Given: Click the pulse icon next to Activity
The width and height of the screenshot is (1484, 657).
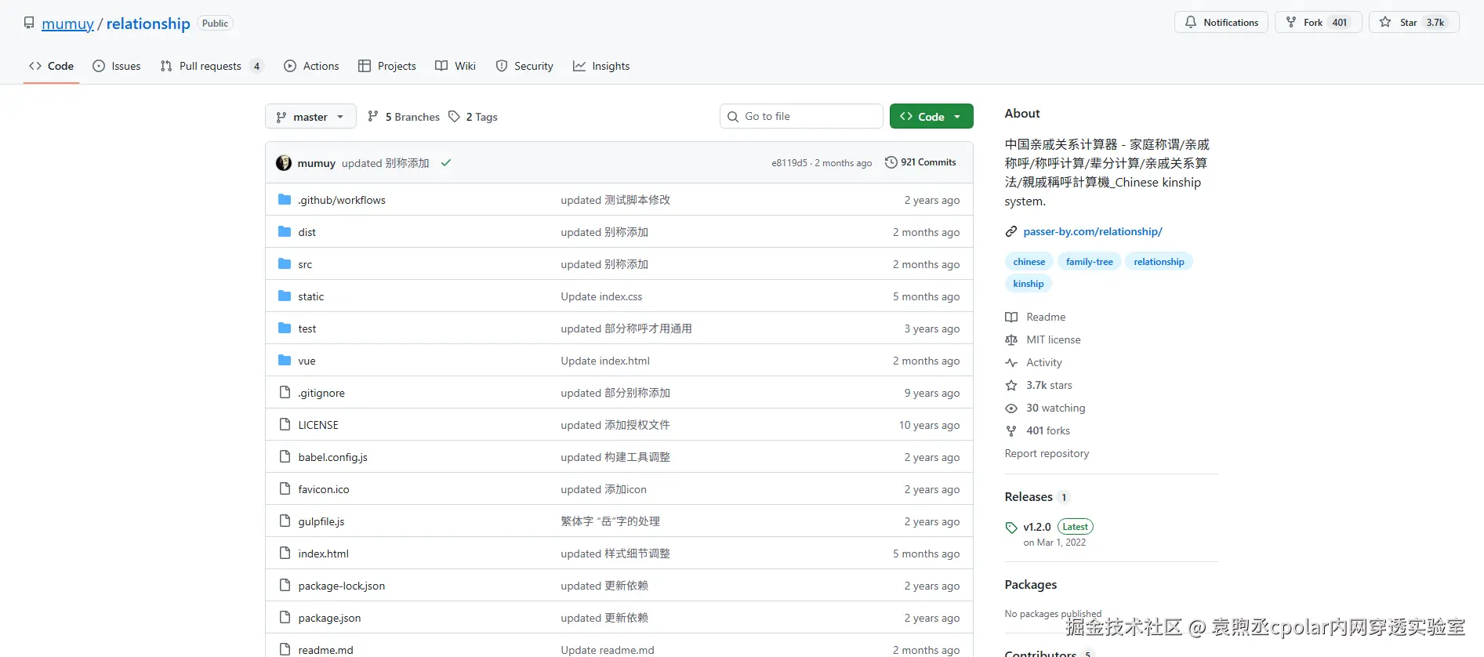Looking at the screenshot, I should 1011,362.
